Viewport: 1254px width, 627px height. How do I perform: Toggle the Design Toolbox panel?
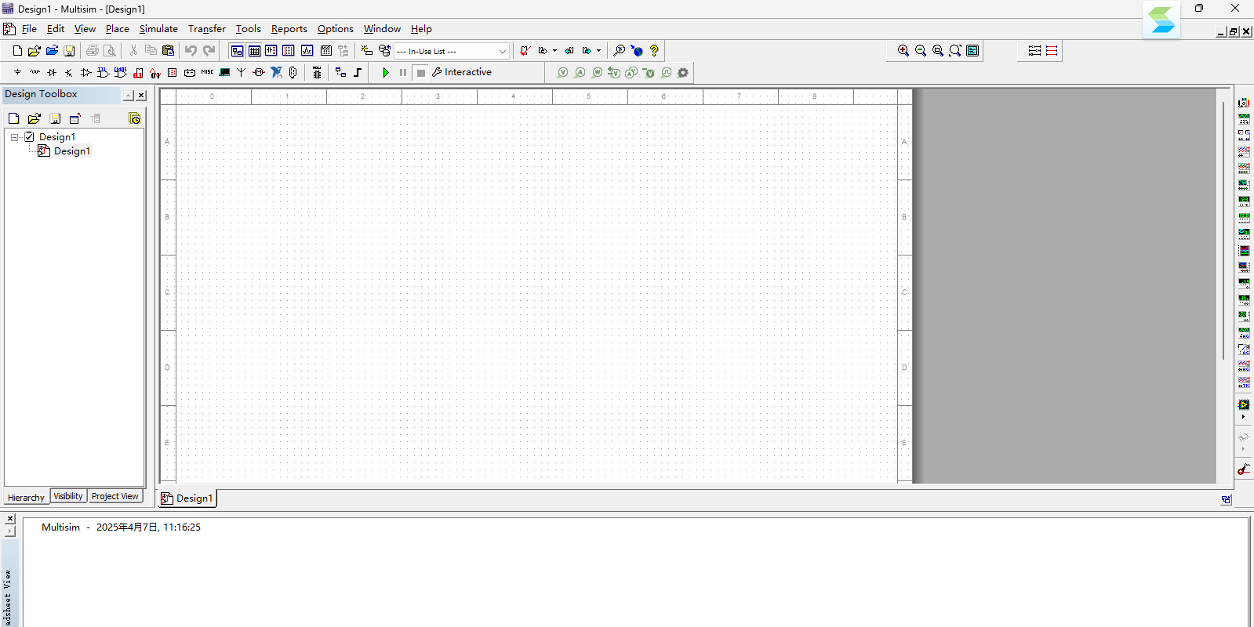coord(237,51)
